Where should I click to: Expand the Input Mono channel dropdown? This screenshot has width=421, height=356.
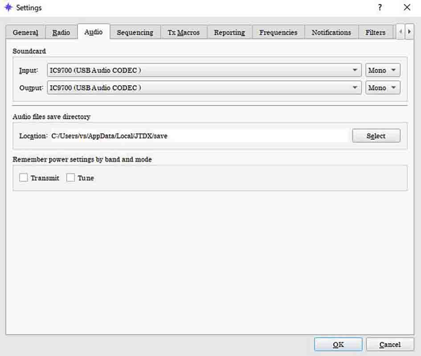(x=383, y=70)
